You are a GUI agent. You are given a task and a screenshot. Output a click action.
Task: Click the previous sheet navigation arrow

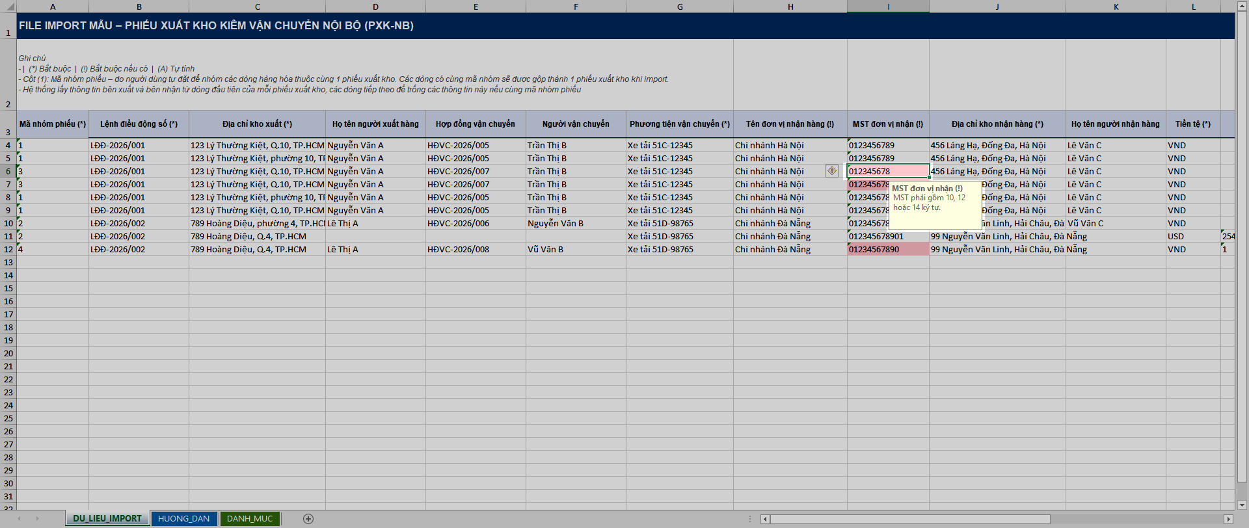20,519
